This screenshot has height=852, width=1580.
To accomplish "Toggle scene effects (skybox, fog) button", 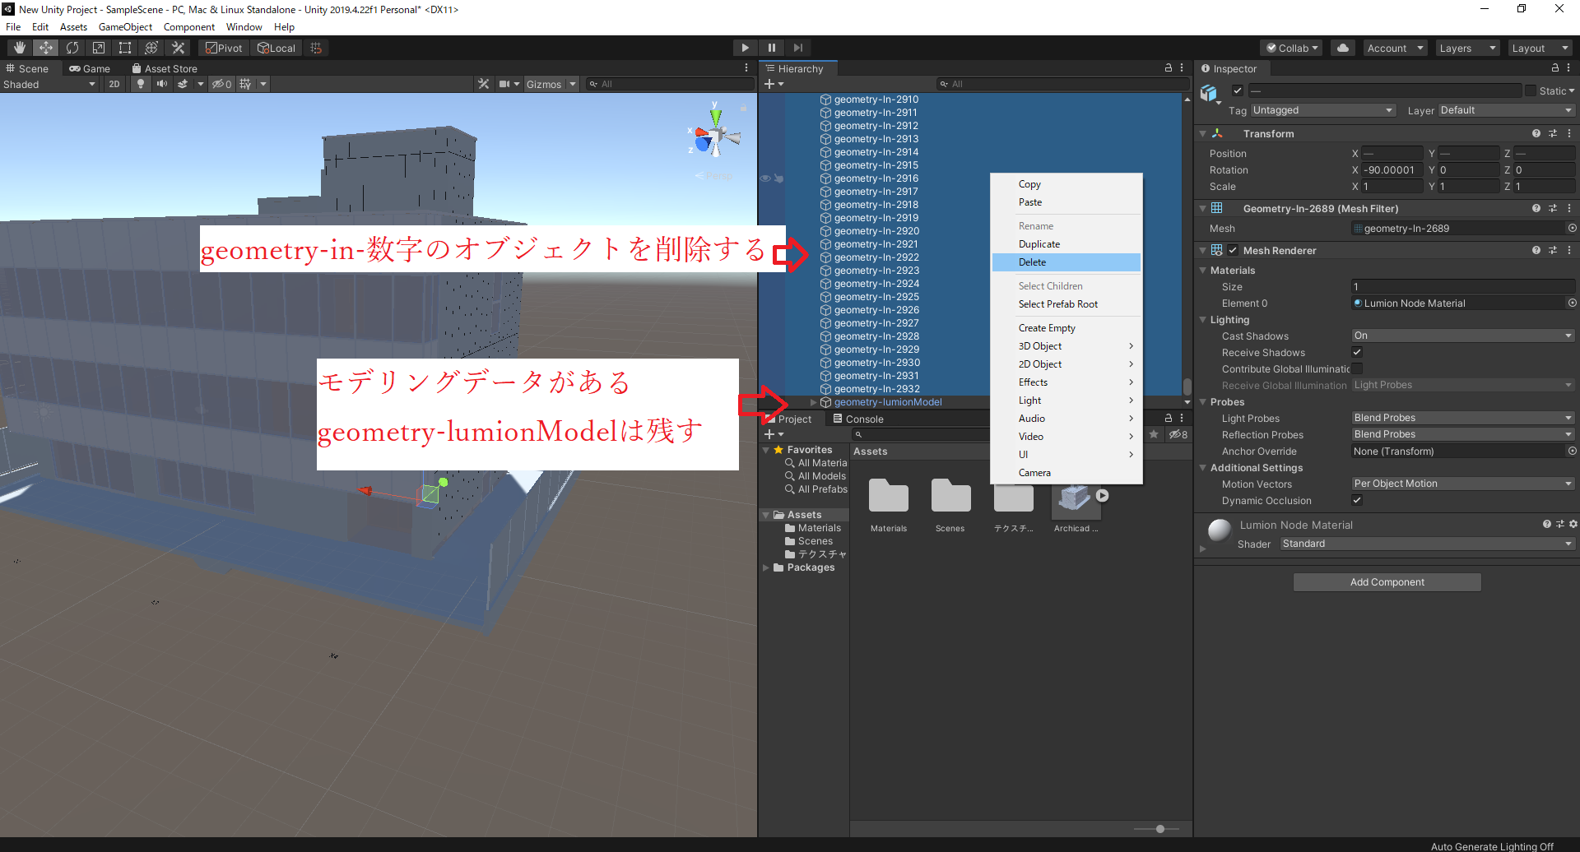I will 183,84.
